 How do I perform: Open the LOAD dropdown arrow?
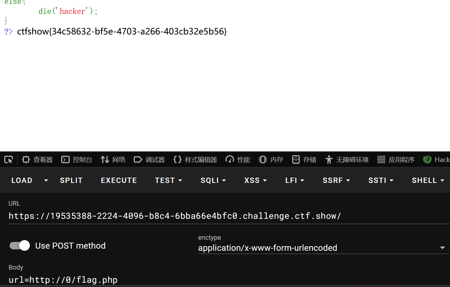coord(46,180)
